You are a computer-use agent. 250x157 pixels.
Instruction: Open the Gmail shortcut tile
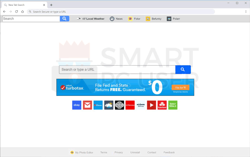point(87,105)
